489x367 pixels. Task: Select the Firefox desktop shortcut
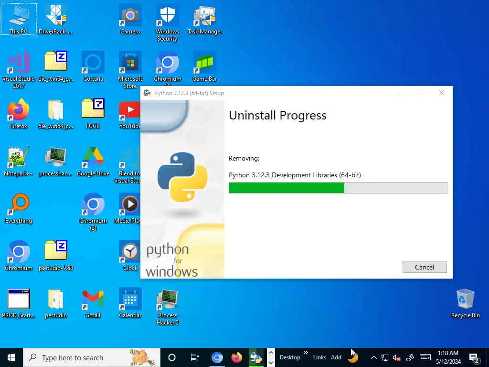[x=19, y=114]
